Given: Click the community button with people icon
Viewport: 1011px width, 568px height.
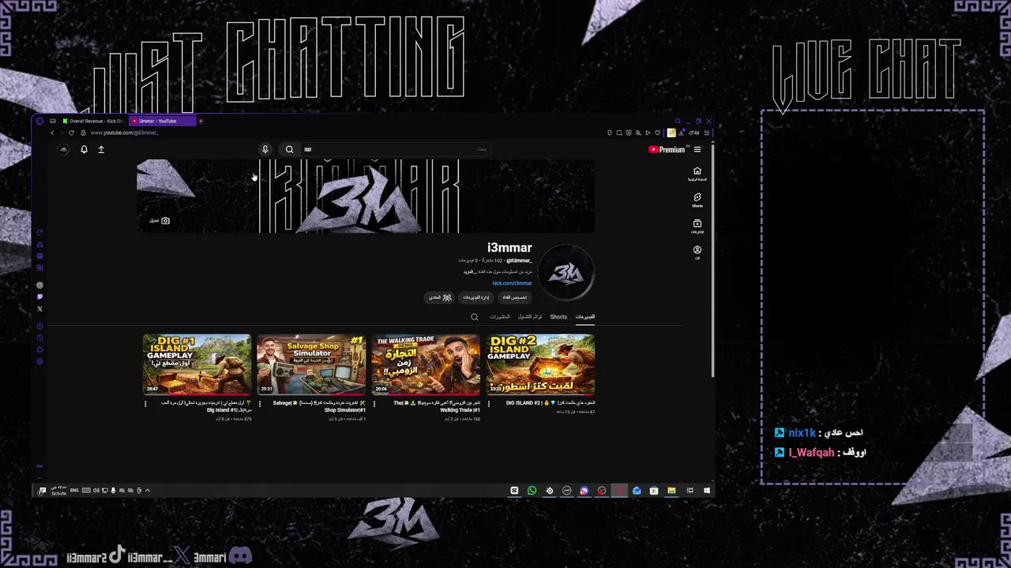Looking at the screenshot, I should [441, 297].
